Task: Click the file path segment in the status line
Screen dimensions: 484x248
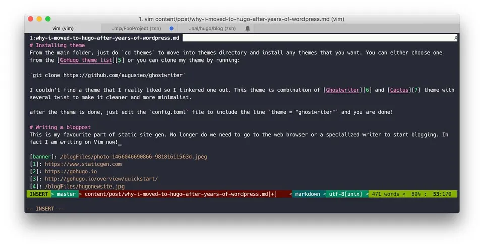Action: 180,194
